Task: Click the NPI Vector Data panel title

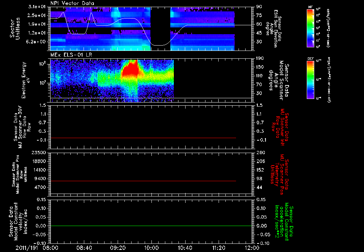Action: [x=72, y=3]
